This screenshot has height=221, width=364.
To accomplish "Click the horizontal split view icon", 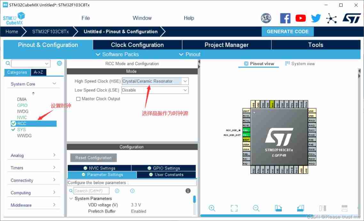I will (344, 208).
